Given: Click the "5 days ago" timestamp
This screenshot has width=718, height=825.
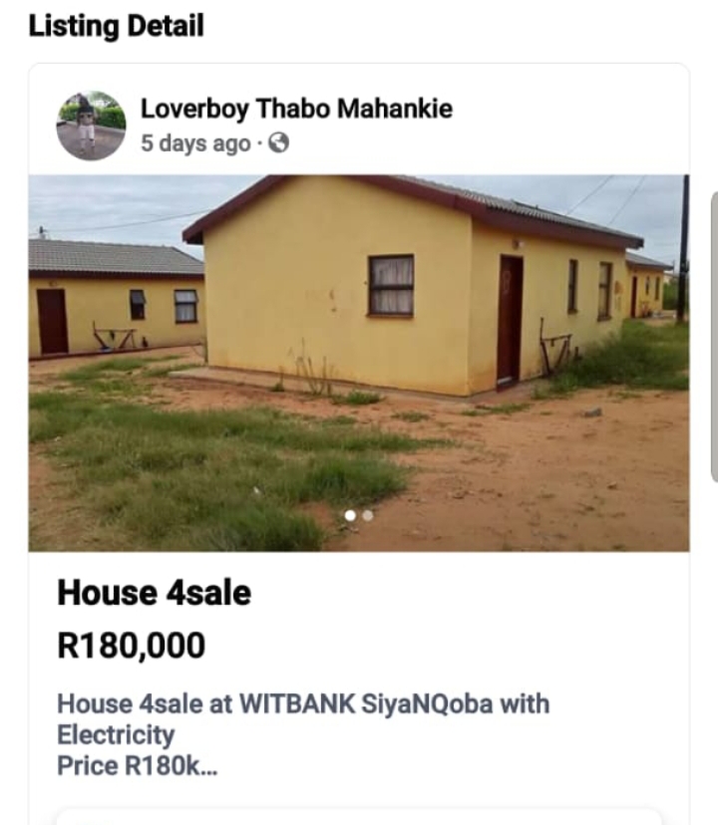Looking at the screenshot, I should pos(195,143).
